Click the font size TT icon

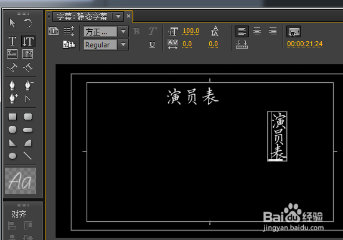(x=173, y=31)
